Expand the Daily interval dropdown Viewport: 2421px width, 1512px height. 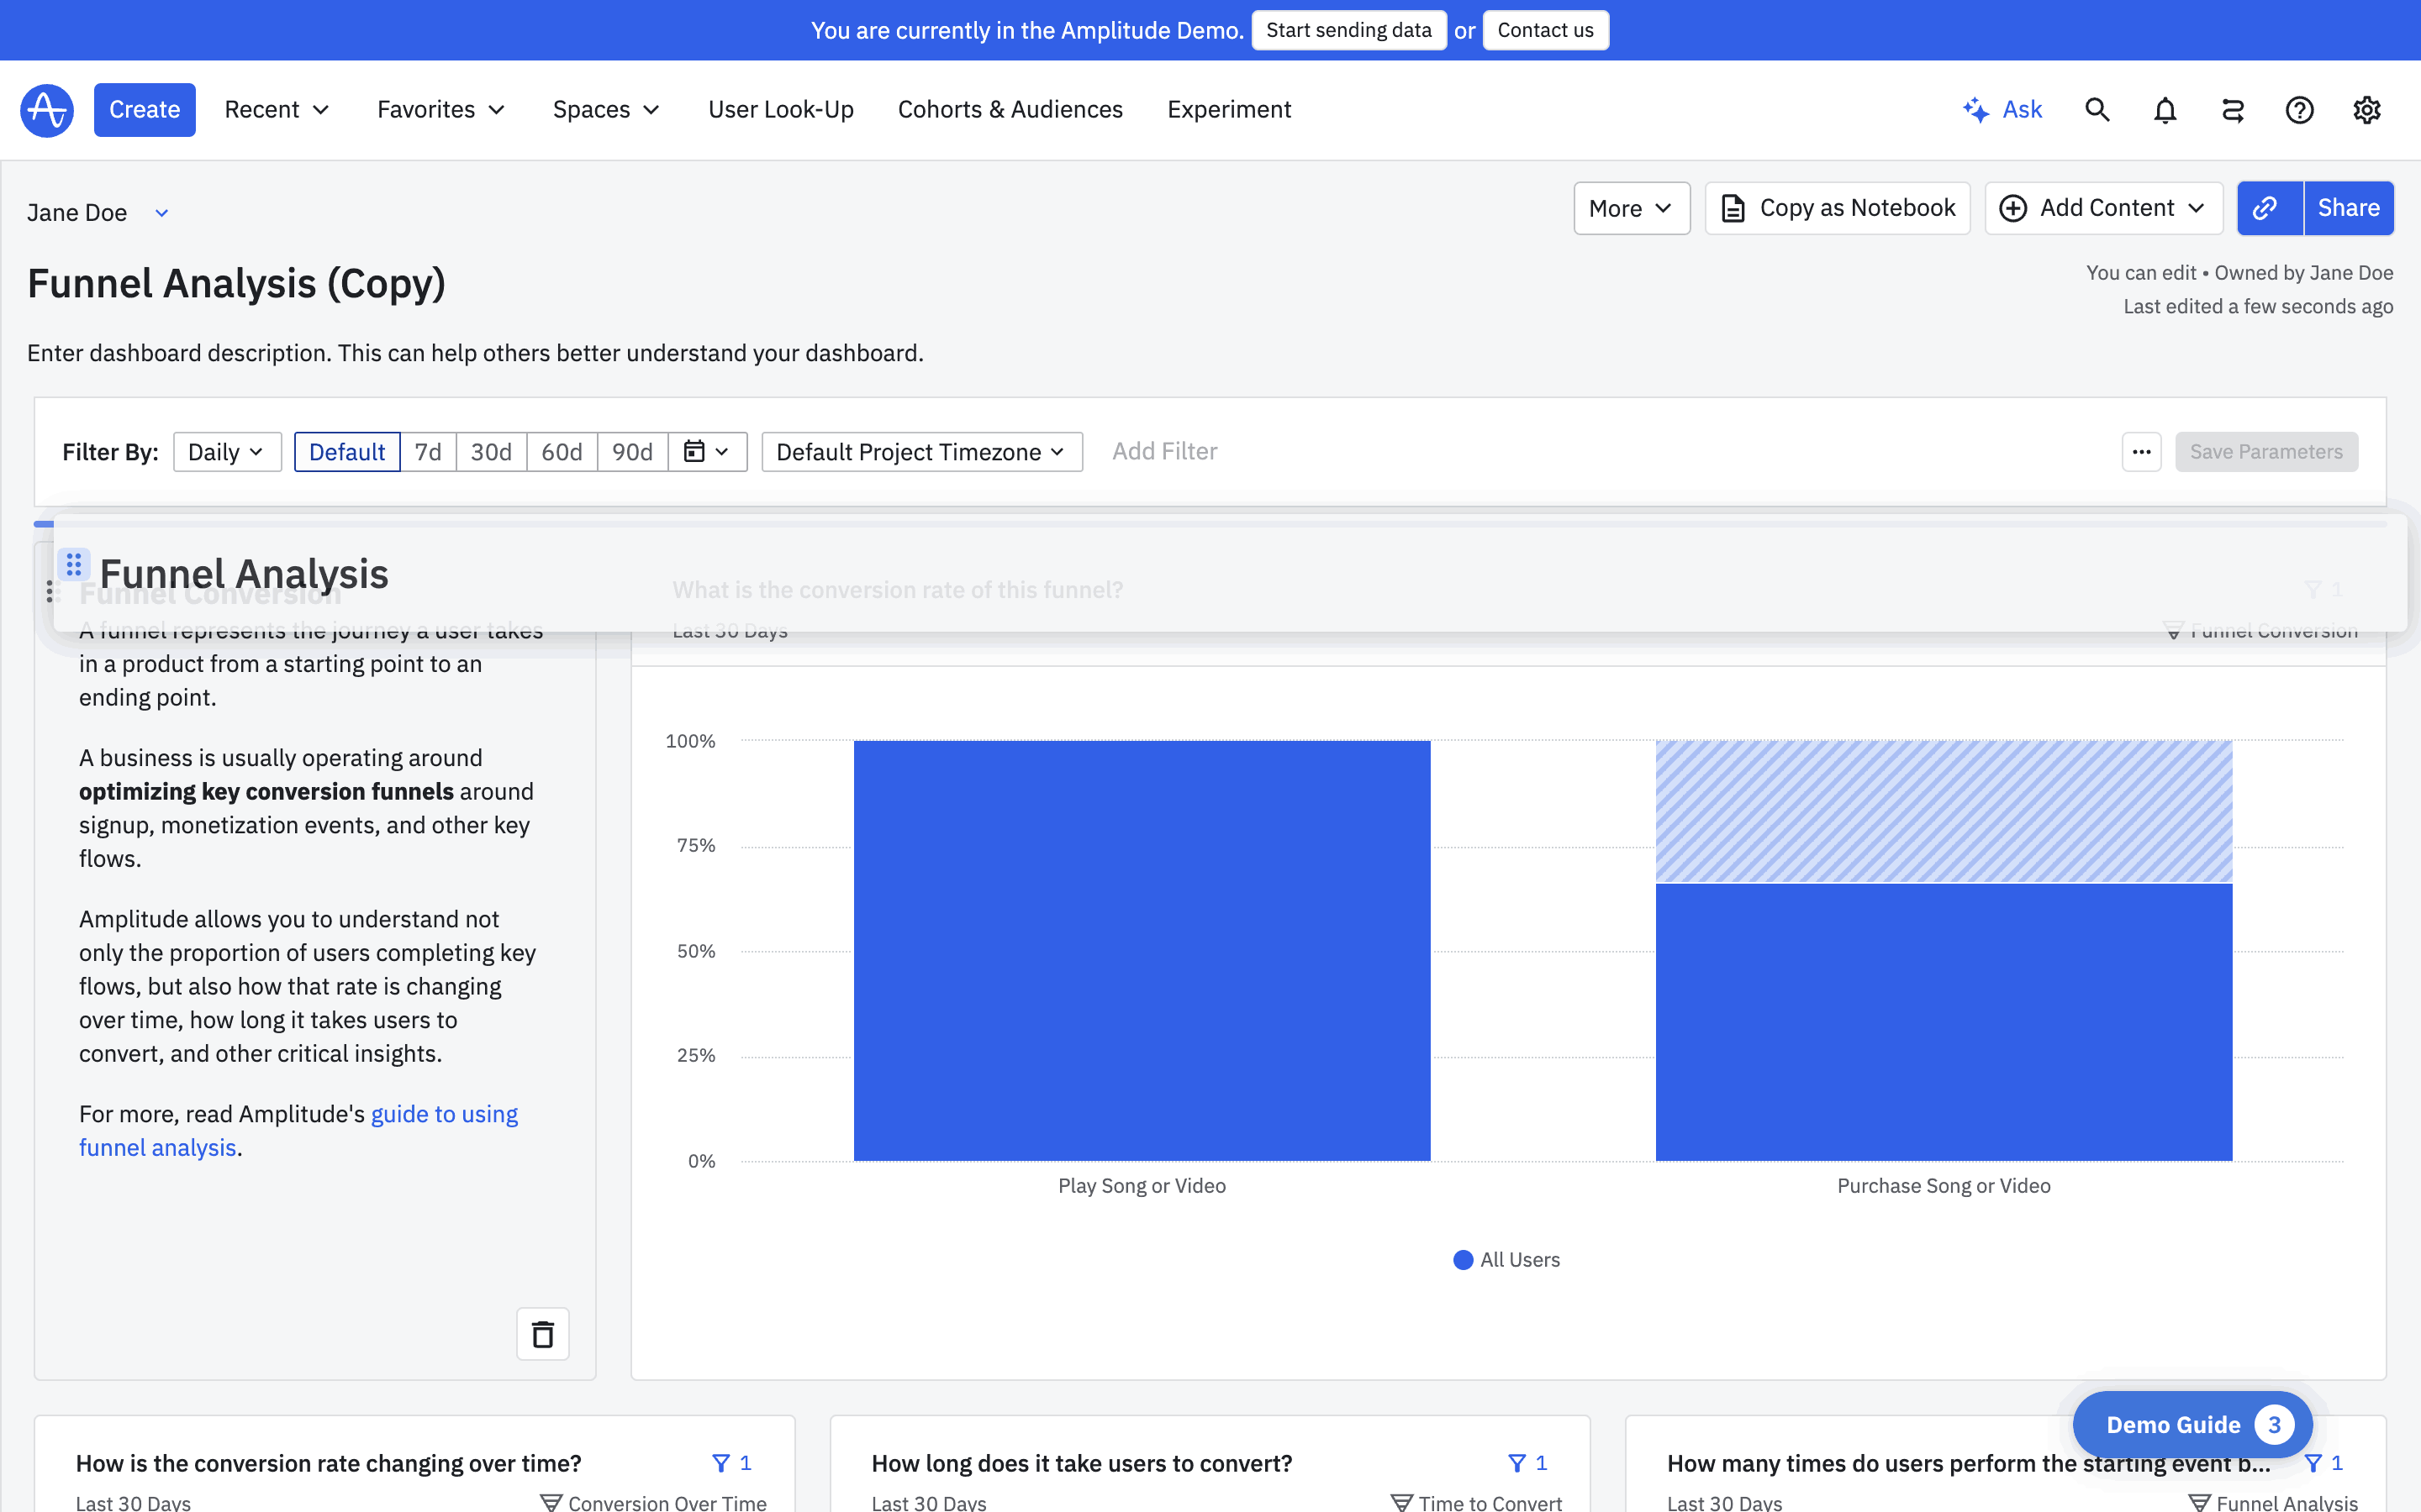point(227,452)
